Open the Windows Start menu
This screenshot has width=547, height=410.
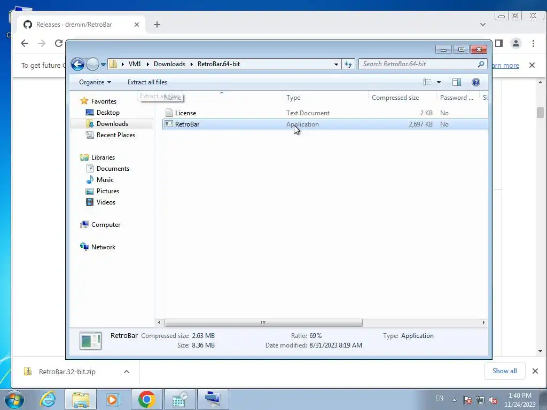[x=14, y=399]
